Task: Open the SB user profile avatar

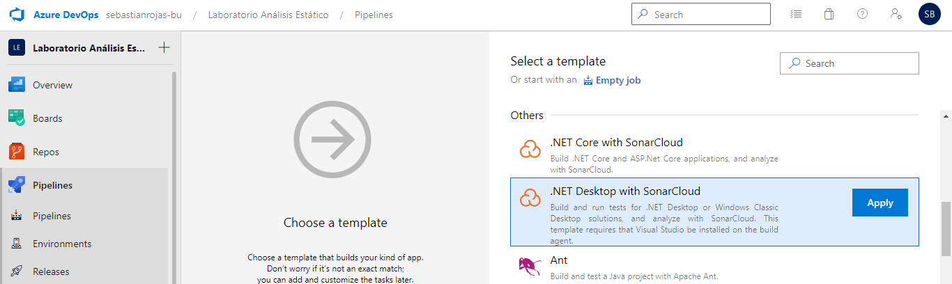Action: pos(930,14)
